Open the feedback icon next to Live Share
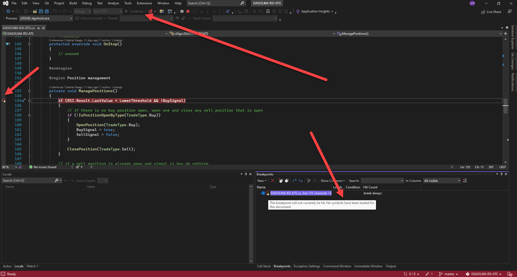The image size is (517, 277). coord(509,12)
